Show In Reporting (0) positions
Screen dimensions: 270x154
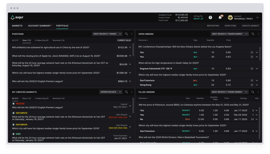coord(42,40)
